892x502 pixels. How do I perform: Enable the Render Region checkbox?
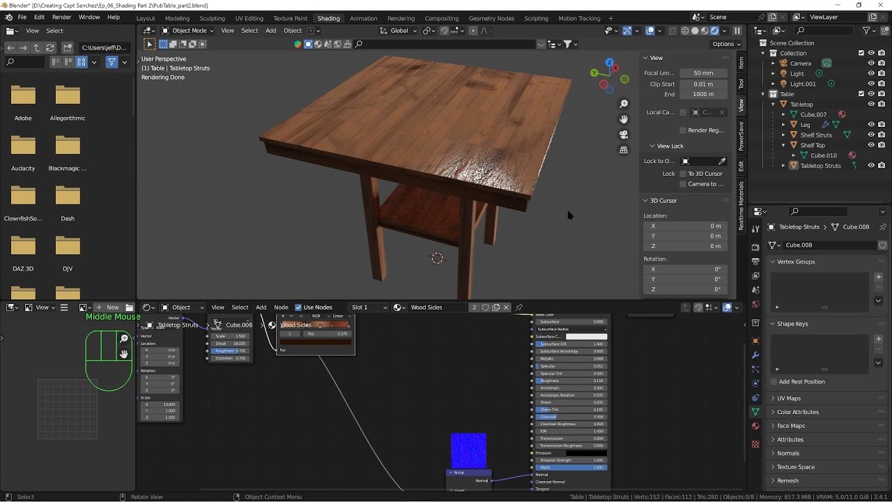point(683,130)
